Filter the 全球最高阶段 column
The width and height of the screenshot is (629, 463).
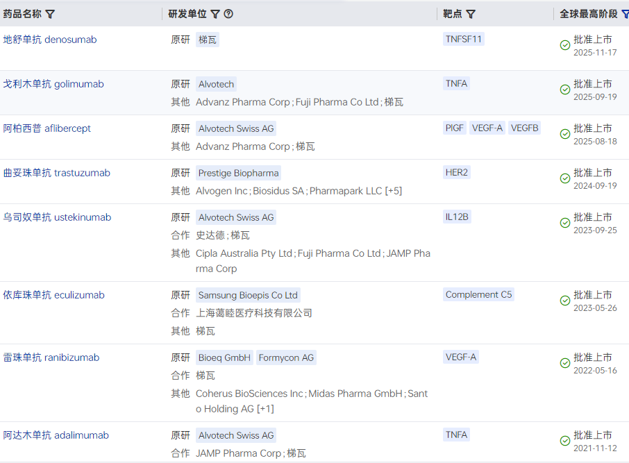pyautogui.click(x=625, y=14)
